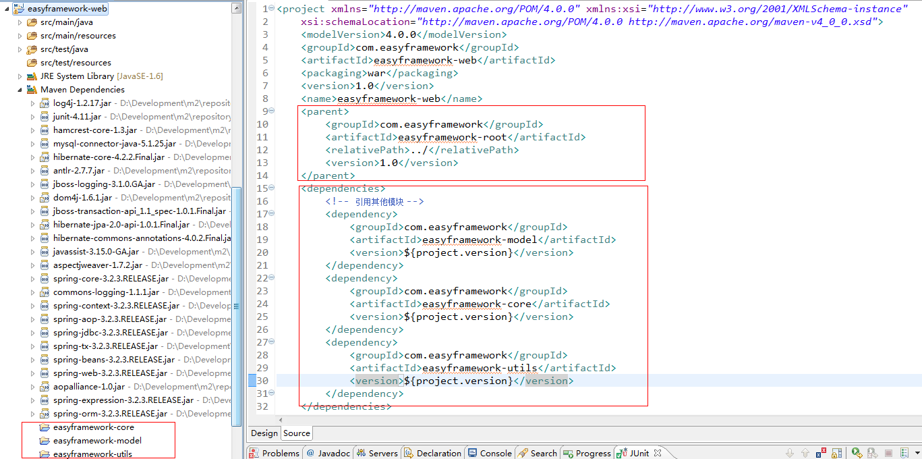Expand the spring-core-3.2.3.RELEASE.jar entry
Viewport: 922px width, 459px height.
32,279
